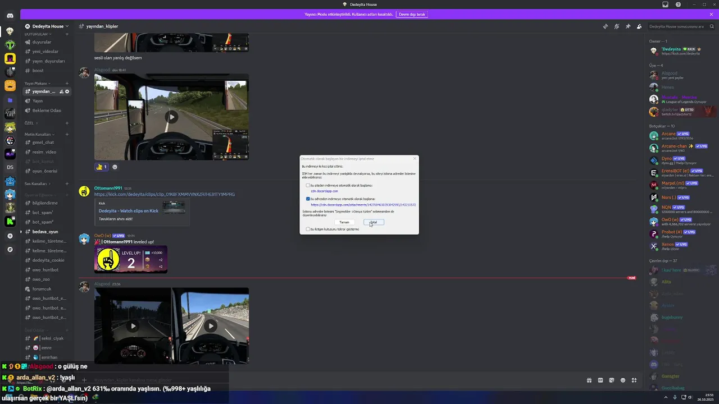Click the Add a Server plus icon

[x=10, y=236]
